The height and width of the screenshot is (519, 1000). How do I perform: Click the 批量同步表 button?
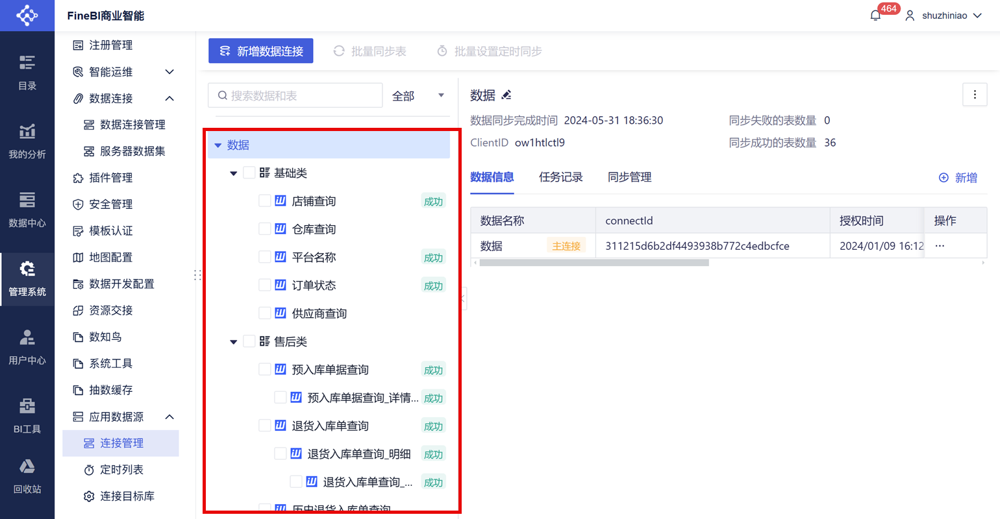(x=369, y=51)
